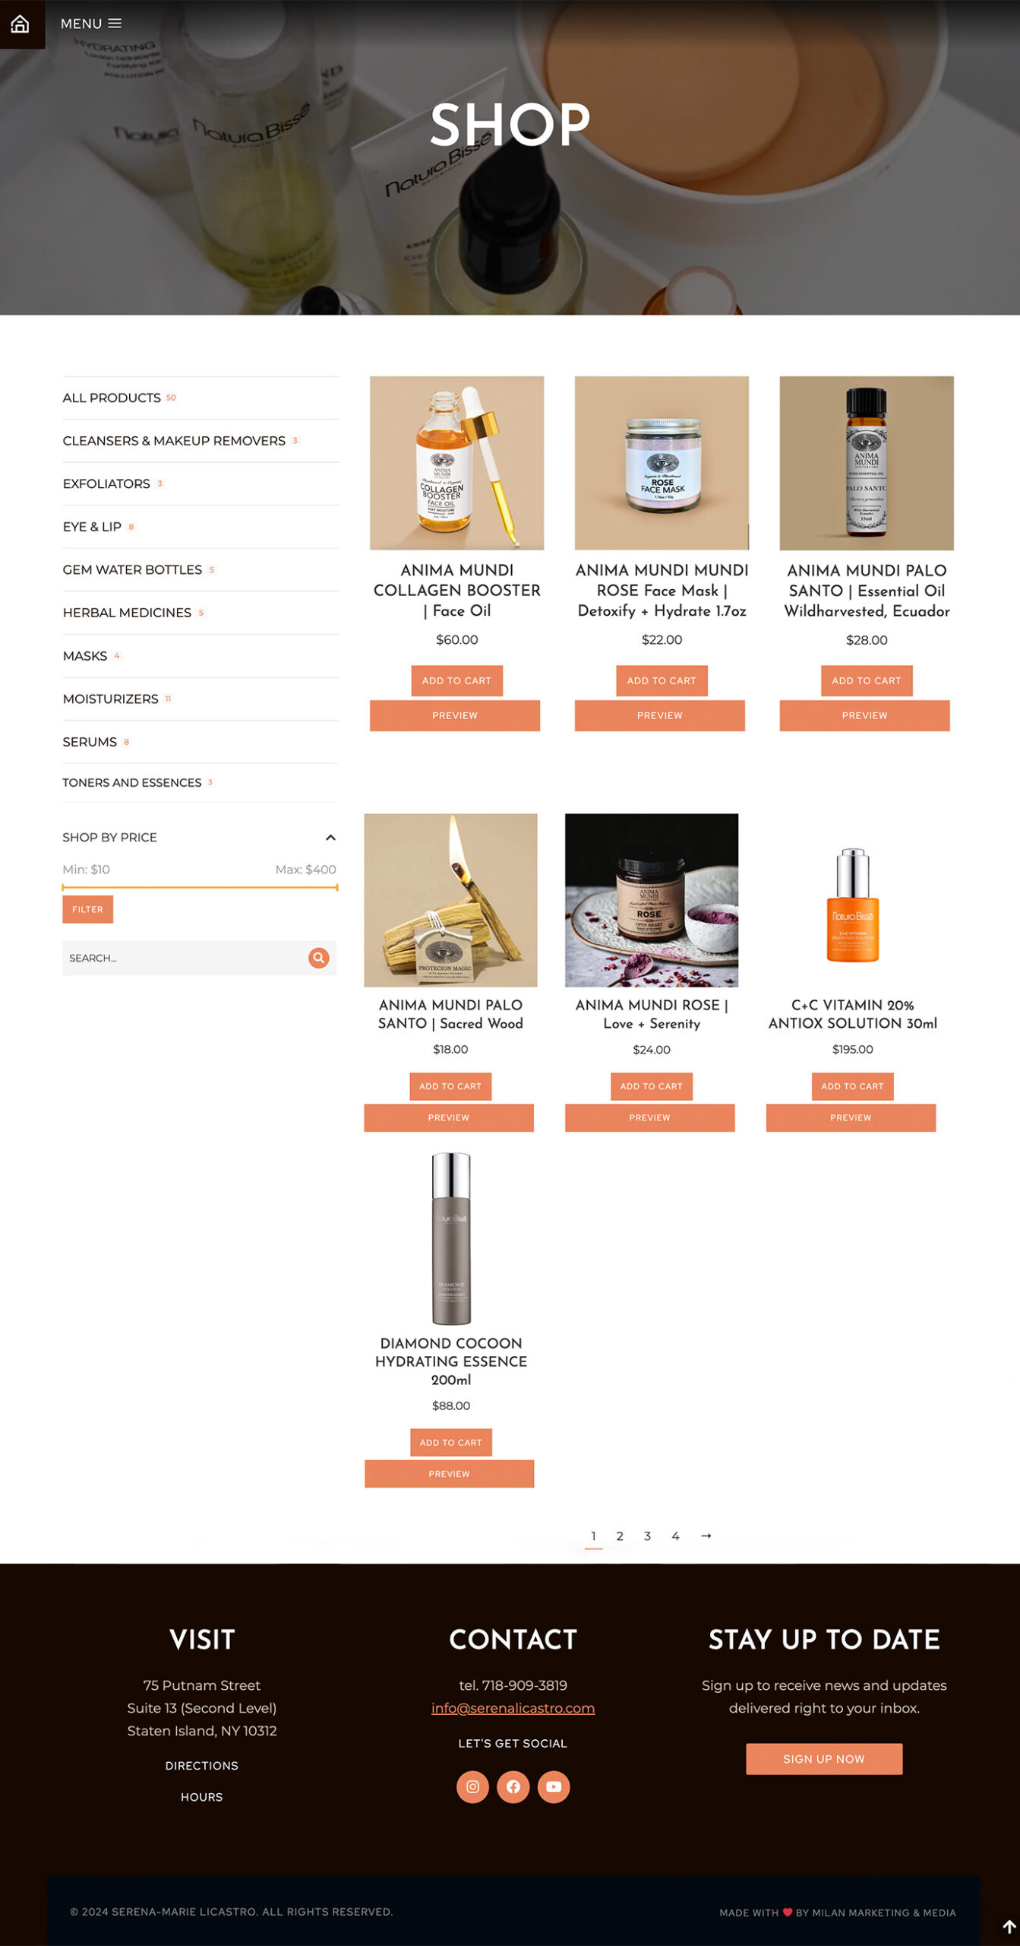Viewport: 1020px width, 1946px height.
Task: Open the YouTube social icon
Action: 554,1786
